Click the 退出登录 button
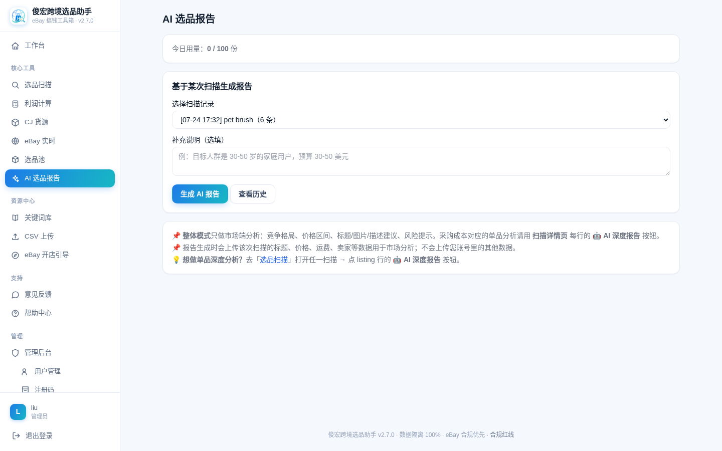Viewport: 722px width, 451px height. pyautogui.click(x=60, y=435)
